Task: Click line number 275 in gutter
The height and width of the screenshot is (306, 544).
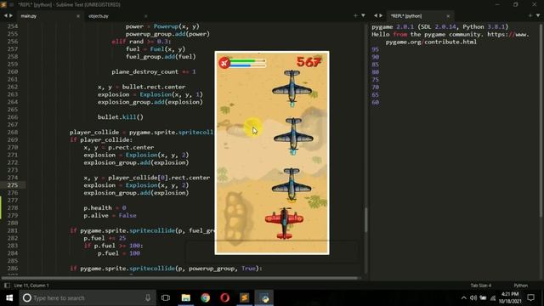Action: 13,185
